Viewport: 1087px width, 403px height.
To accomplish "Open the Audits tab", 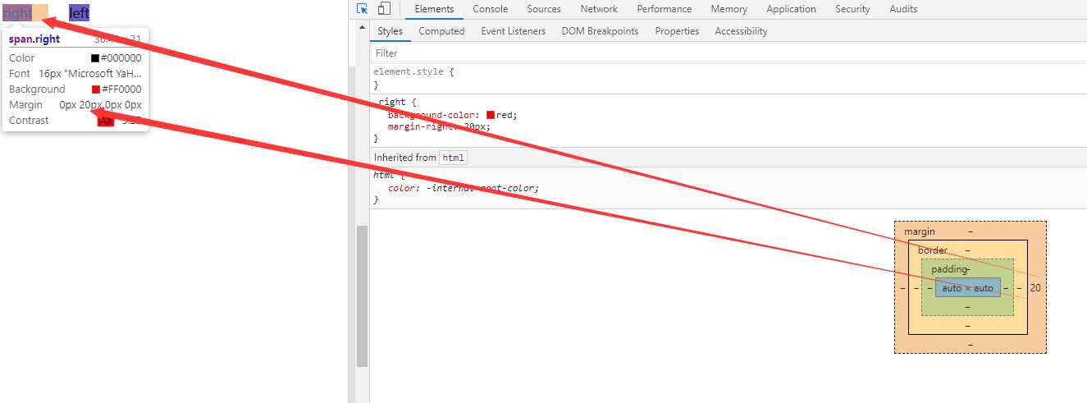I will [x=903, y=9].
